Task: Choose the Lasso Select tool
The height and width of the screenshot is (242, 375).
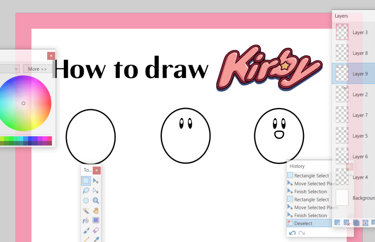Action: click(x=86, y=190)
